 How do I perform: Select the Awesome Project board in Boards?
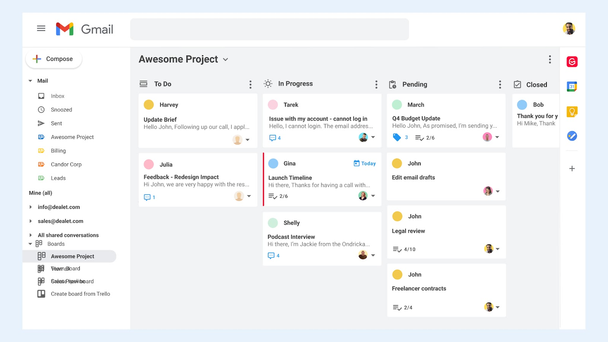pos(70,256)
